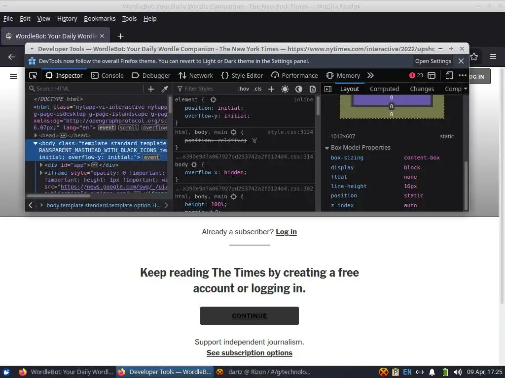The height and width of the screenshot is (378, 505).
Task: Click the add new node plus icon
Action: pos(151,89)
